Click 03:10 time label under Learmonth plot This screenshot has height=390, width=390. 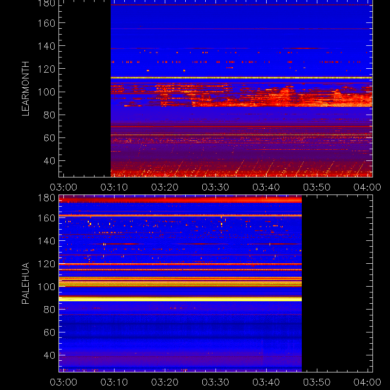[114, 187]
